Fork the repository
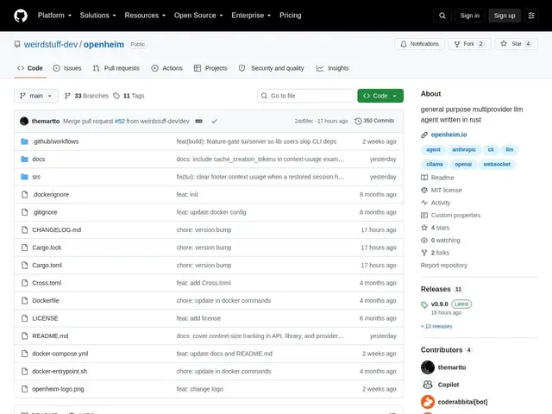This screenshot has width=552, height=414. pyautogui.click(x=469, y=44)
